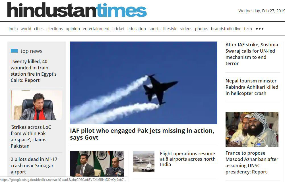Read the Sushma Swaraj UN-led mechanism article

[252, 54]
